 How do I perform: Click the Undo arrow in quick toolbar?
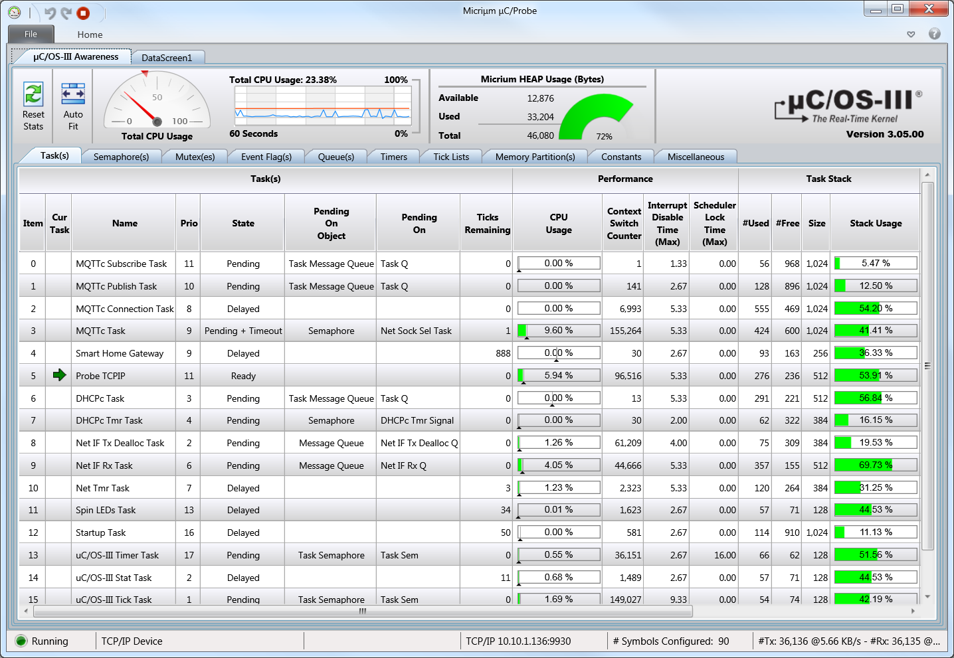(50, 13)
